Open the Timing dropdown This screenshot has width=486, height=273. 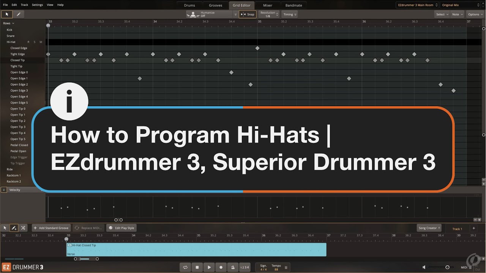[290, 14]
